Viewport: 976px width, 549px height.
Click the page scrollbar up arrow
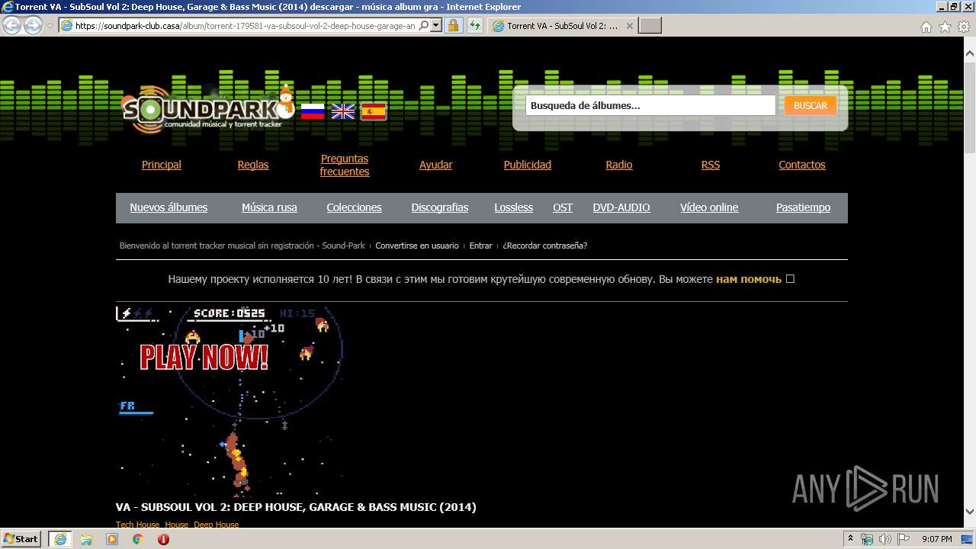(969, 54)
